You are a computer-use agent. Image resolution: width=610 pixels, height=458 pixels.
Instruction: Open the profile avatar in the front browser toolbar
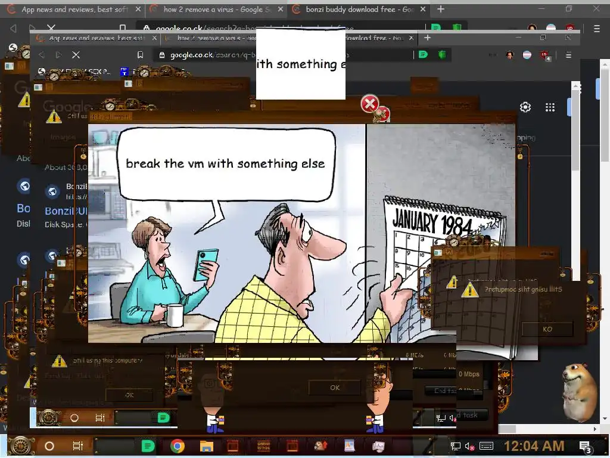(x=510, y=55)
